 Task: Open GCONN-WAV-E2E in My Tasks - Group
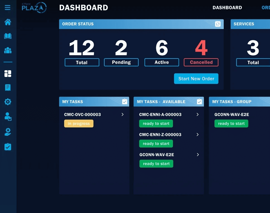coord(232,114)
